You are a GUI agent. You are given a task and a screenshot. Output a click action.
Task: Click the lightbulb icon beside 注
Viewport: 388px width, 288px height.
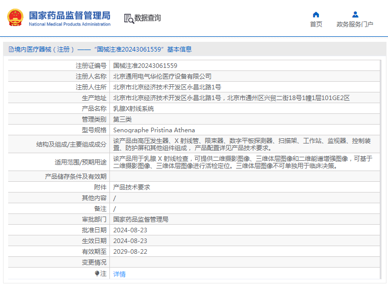97,273
